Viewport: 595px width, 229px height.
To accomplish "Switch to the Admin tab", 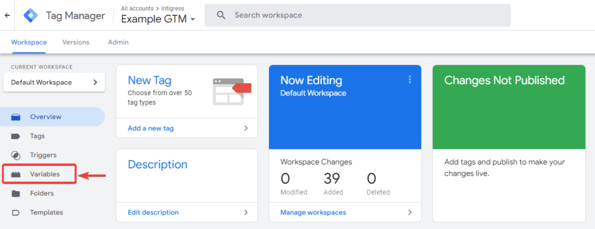I will tap(118, 42).
